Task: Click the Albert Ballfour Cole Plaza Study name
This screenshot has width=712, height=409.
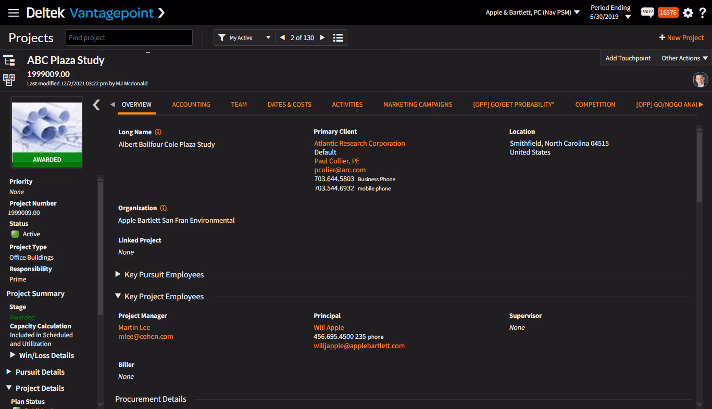Action: [167, 144]
